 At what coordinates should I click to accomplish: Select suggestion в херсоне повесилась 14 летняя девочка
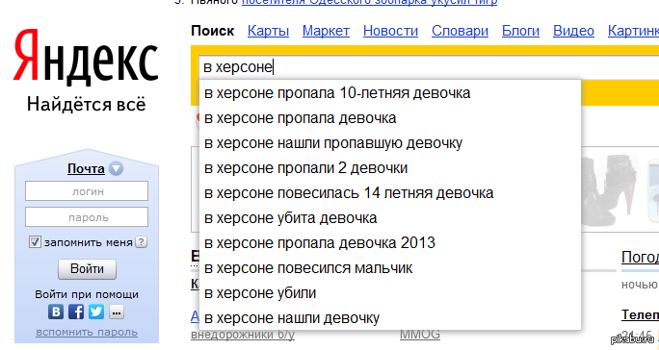tap(390, 193)
